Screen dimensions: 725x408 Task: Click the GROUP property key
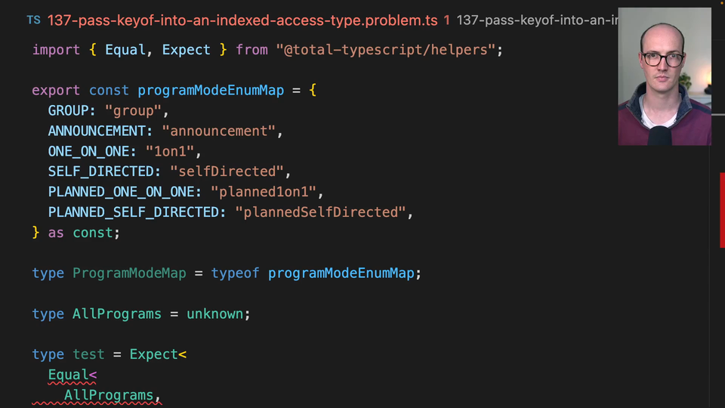pos(72,111)
